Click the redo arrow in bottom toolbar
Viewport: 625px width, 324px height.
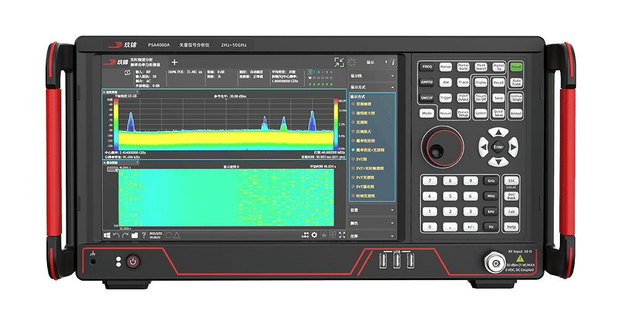coord(125,236)
